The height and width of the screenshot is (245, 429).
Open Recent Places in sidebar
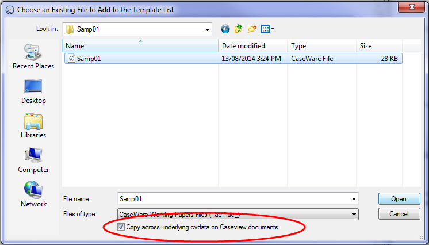pyautogui.click(x=33, y=57)
